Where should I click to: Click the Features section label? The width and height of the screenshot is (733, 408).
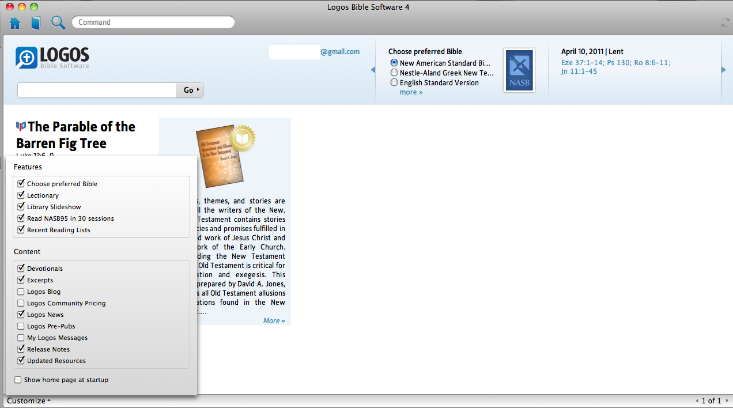tap(28, 167)
